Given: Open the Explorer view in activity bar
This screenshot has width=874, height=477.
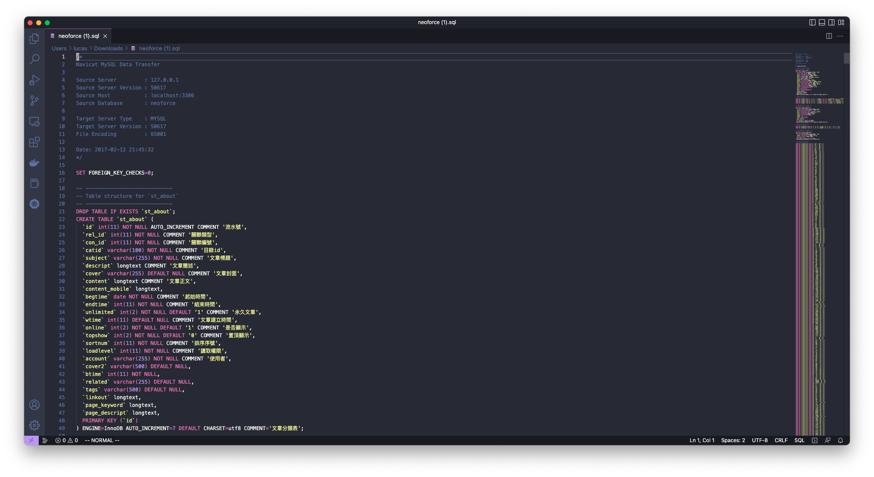Looking at the screenshot, I should [34, 39].
